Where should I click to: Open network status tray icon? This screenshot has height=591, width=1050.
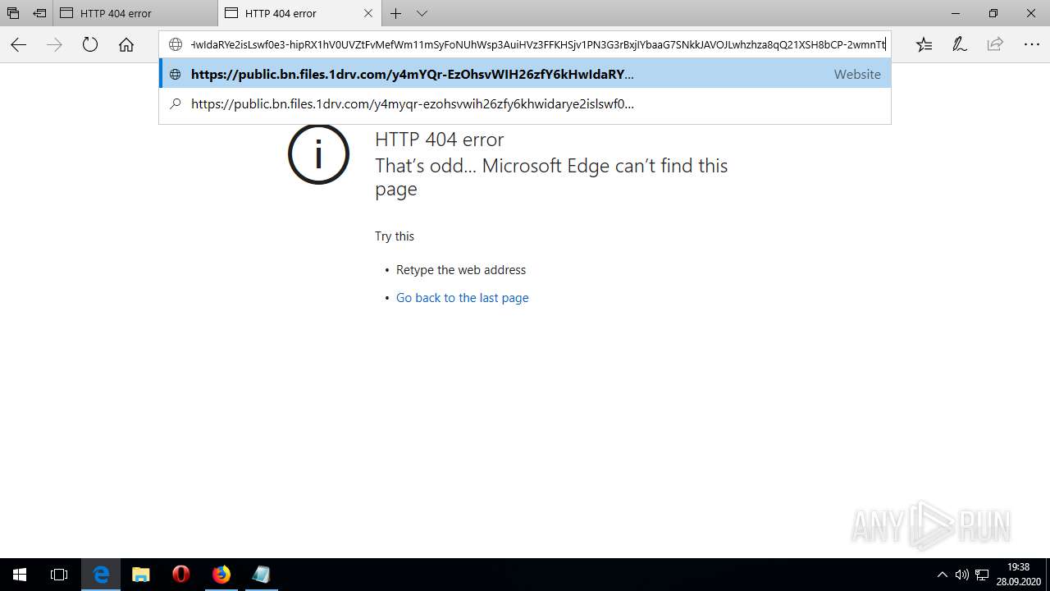[x=982, y=575]
